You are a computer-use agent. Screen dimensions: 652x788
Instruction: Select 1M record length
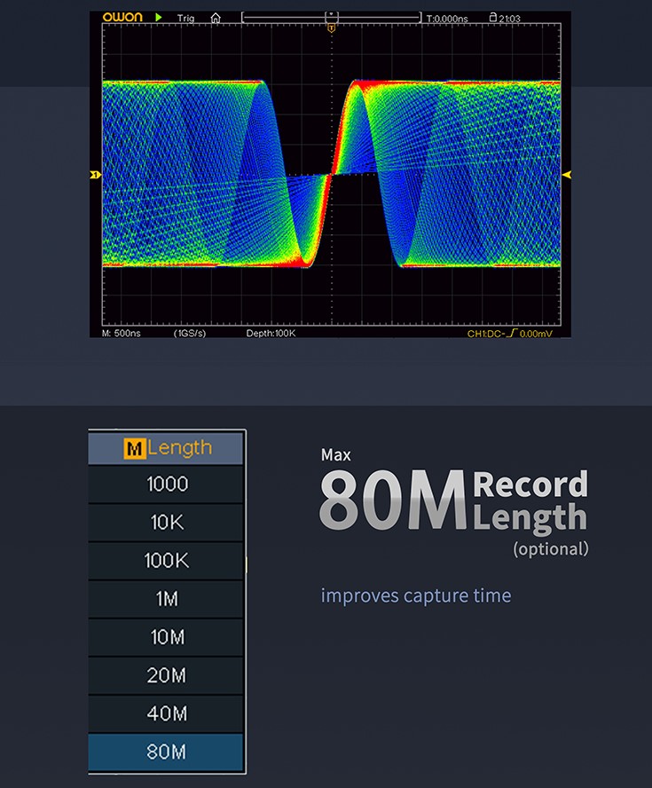(x=166, y=599)
